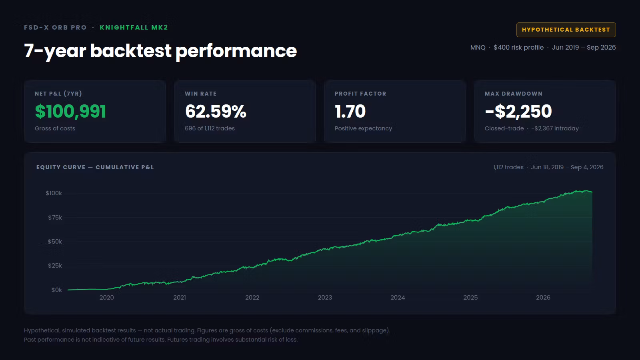
Task: Click the 1.70 profit factor value
Action: coord(350,111)
